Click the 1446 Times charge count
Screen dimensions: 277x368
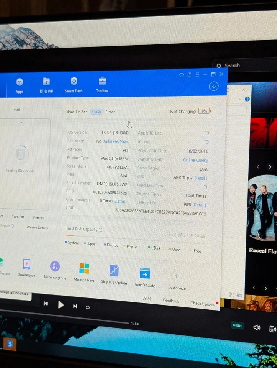point(196,196)
